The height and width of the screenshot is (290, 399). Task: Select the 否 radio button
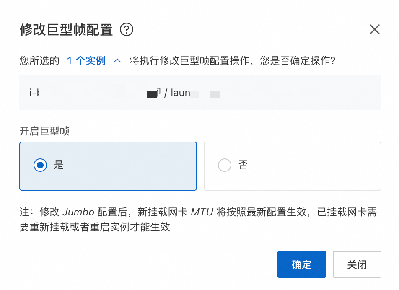click(225, 166)
